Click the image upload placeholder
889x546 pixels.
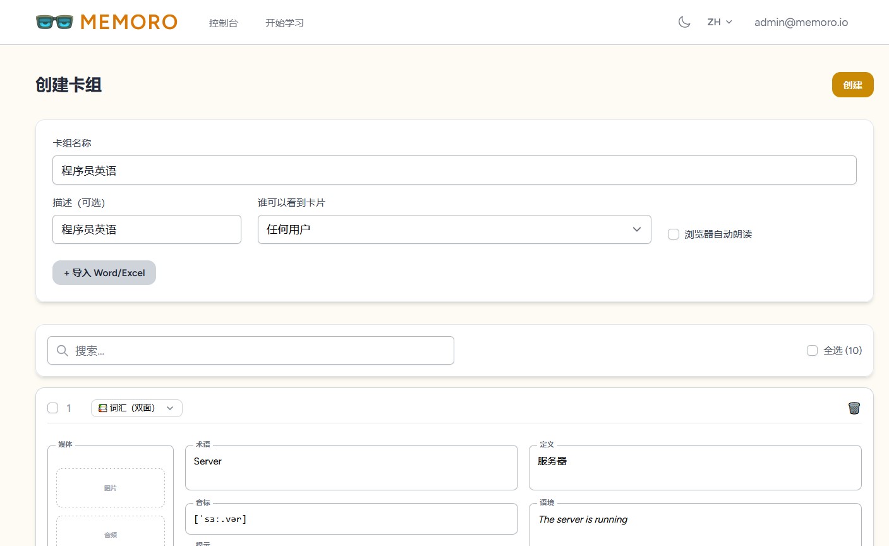click(x=111, y=488)
